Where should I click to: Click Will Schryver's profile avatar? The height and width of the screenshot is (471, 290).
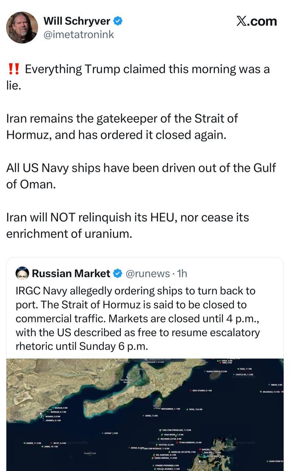click(22, 28)
